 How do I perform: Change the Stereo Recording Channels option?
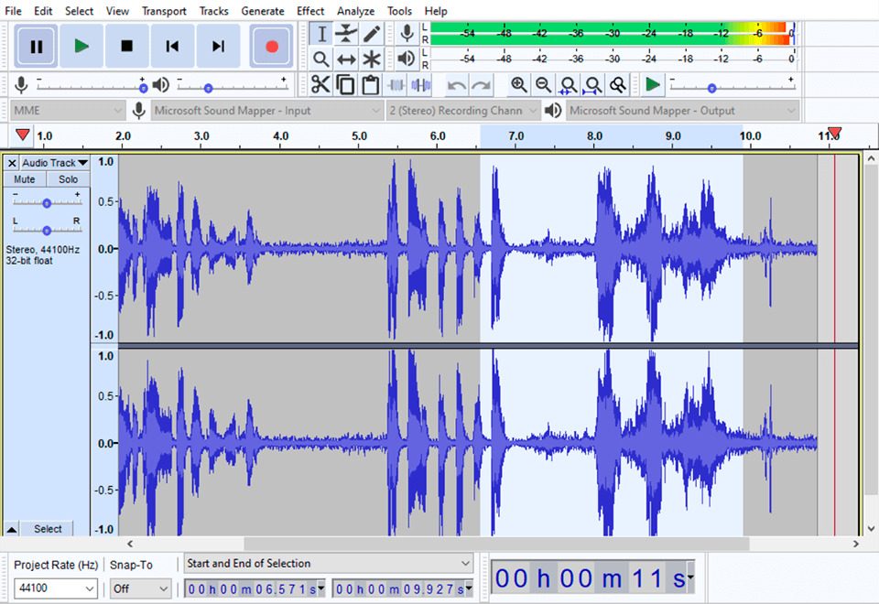pos(462,110)
